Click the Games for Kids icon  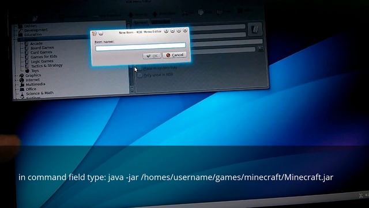27,57
